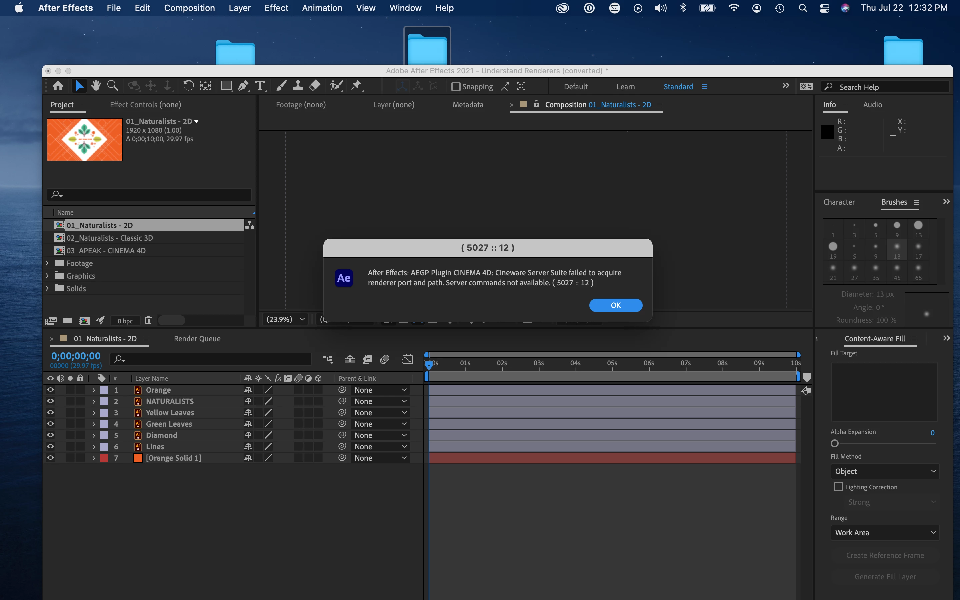Open the Fill Method dropdown
The image size is (960, 600).
tap(885, 471)
